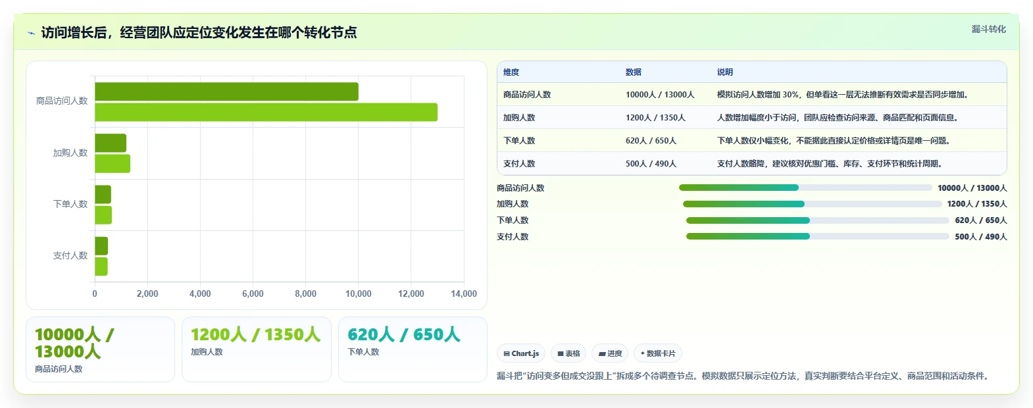
Task: Click the dark green 商品访问人数 bar in chart
Action: point(226,91)
